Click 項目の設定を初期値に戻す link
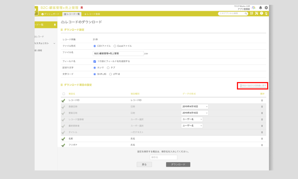Viewport: 298px width, 179px height. point(253,86)
